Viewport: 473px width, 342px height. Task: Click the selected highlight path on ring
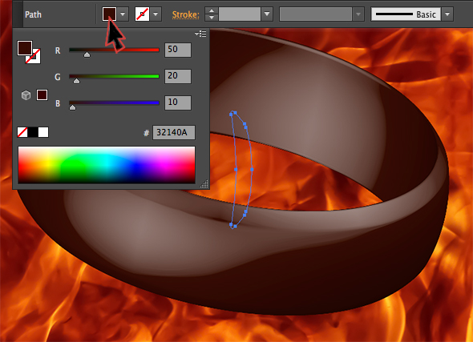click(x=241, y=170)
